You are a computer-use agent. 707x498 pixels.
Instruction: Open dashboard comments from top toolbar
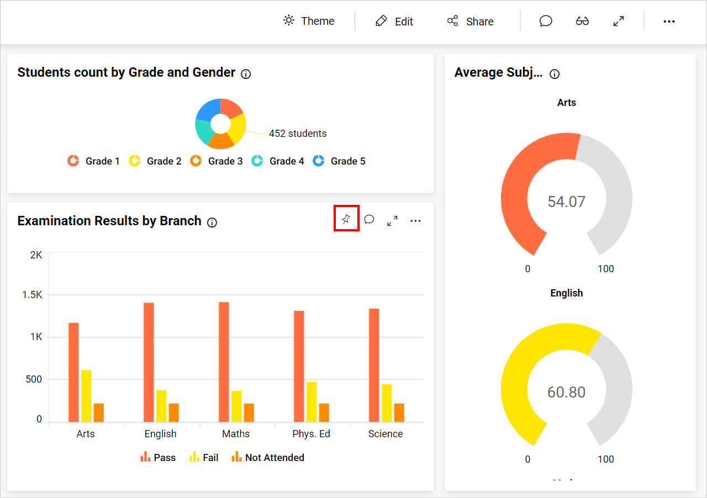pyautogui.click(x=546, y=22)
